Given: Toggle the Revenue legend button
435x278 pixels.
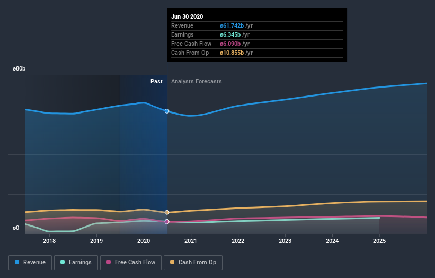Looking at the screenshot, I should tap(30, 263).
